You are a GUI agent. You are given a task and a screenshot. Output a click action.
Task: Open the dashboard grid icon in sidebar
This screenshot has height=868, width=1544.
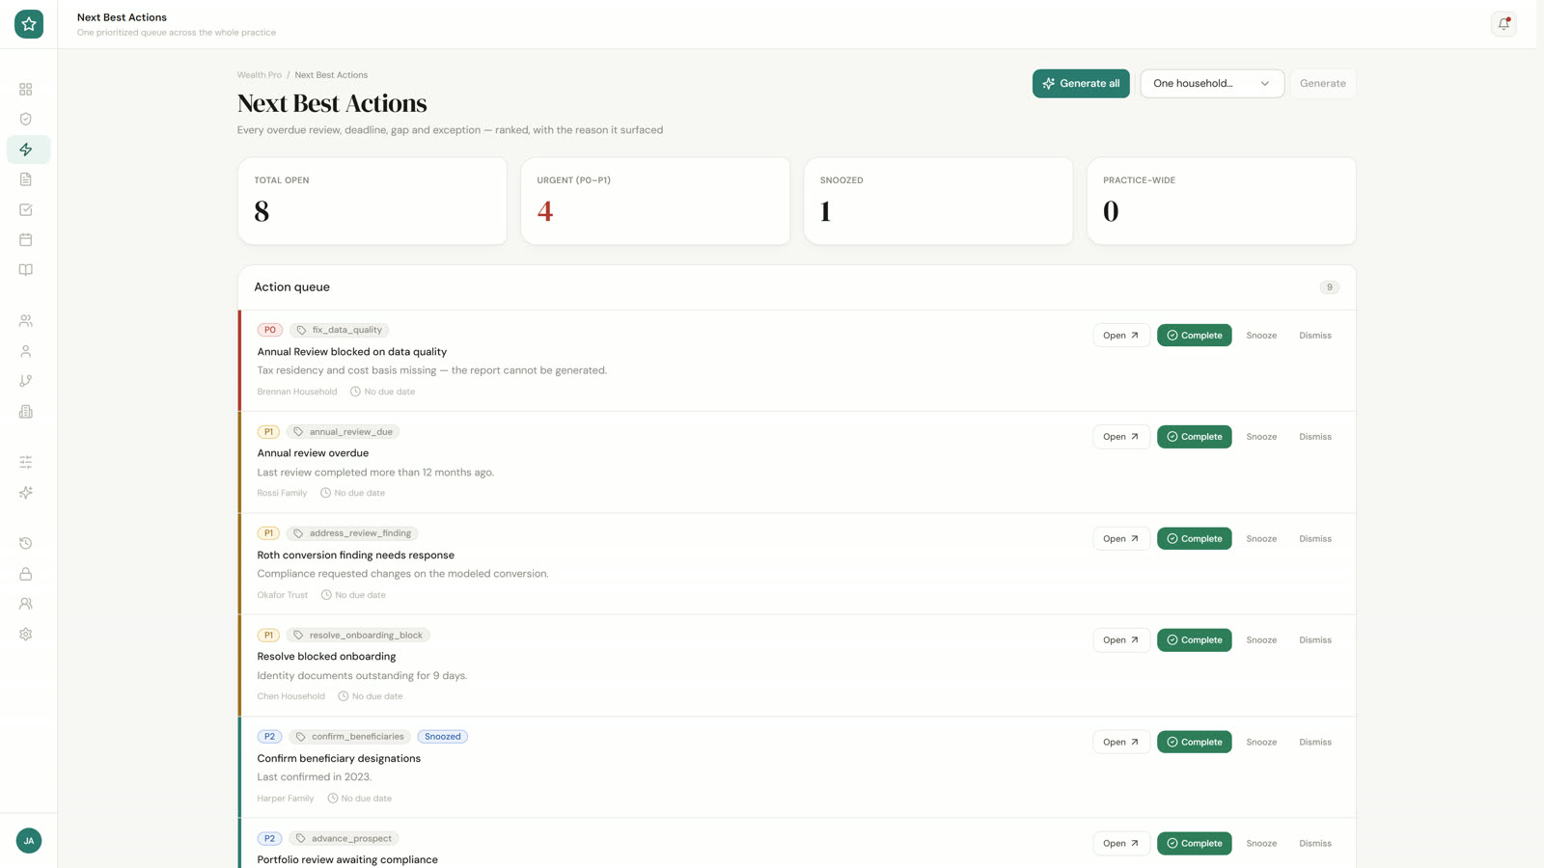[x=26, y=89]
